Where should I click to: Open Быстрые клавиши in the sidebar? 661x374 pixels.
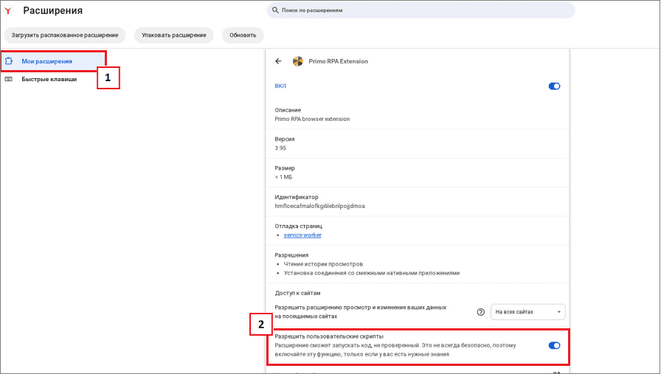click(49, 79)
